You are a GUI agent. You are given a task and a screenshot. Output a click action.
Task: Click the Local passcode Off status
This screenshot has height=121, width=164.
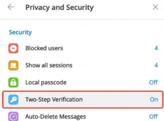point(153,82)
